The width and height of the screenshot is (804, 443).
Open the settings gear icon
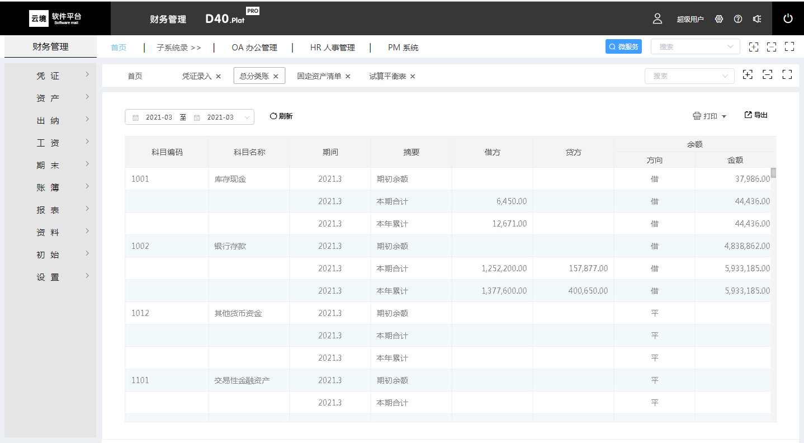[x=719, y=19]
